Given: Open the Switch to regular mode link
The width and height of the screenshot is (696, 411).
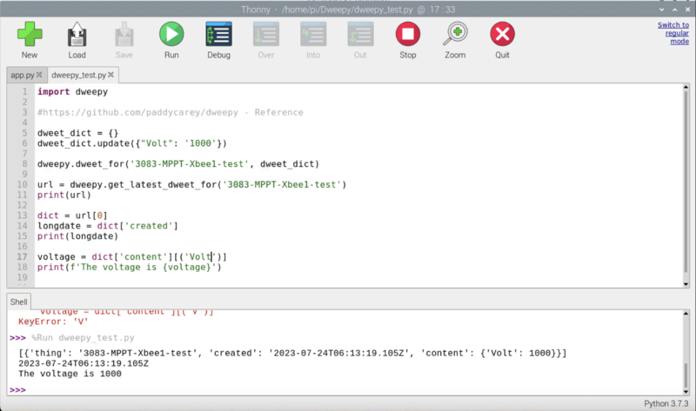Looking at the screenshot, I should pos(673,33).
